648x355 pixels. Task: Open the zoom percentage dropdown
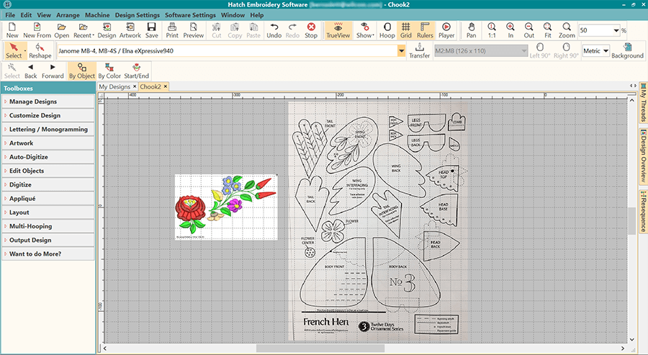click(617, 31)
